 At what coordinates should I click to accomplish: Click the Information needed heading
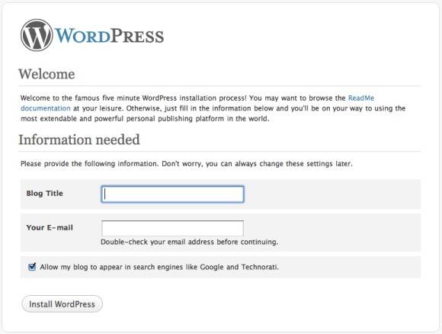(x=79, y=140)
